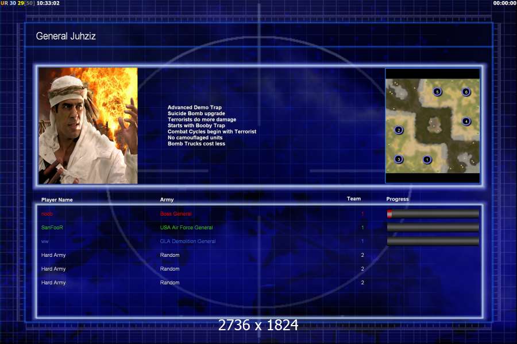Viewport: 517px width, 344px height.
Task: Click start position 3 on the map
Action: tap(399, 159)
